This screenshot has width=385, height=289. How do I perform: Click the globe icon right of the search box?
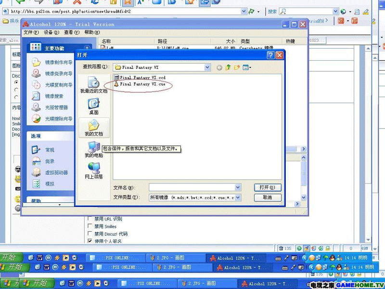point(343,12)
